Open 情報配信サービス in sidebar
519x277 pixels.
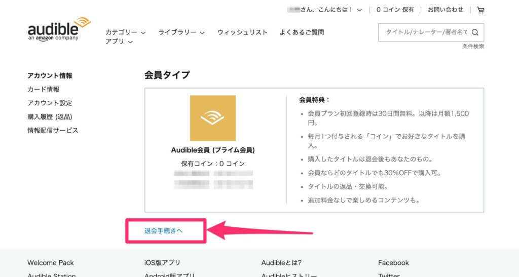coord(53,130)
